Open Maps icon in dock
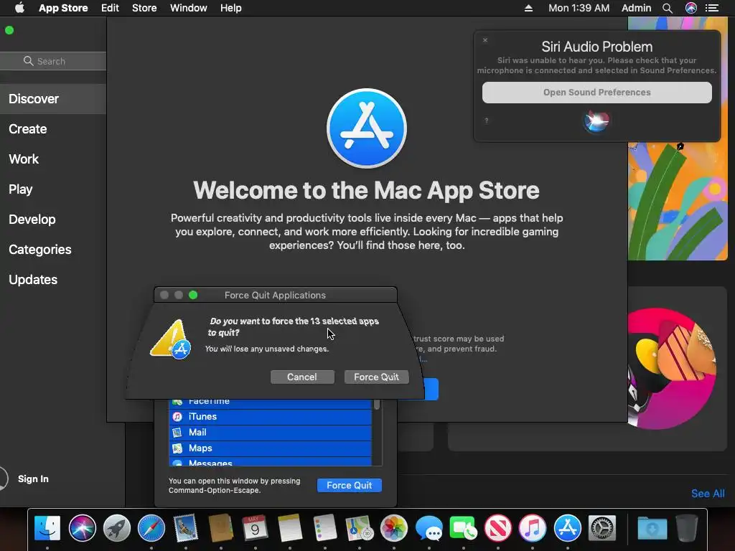This screenshot has width=735, height=551. coord(359,528)
